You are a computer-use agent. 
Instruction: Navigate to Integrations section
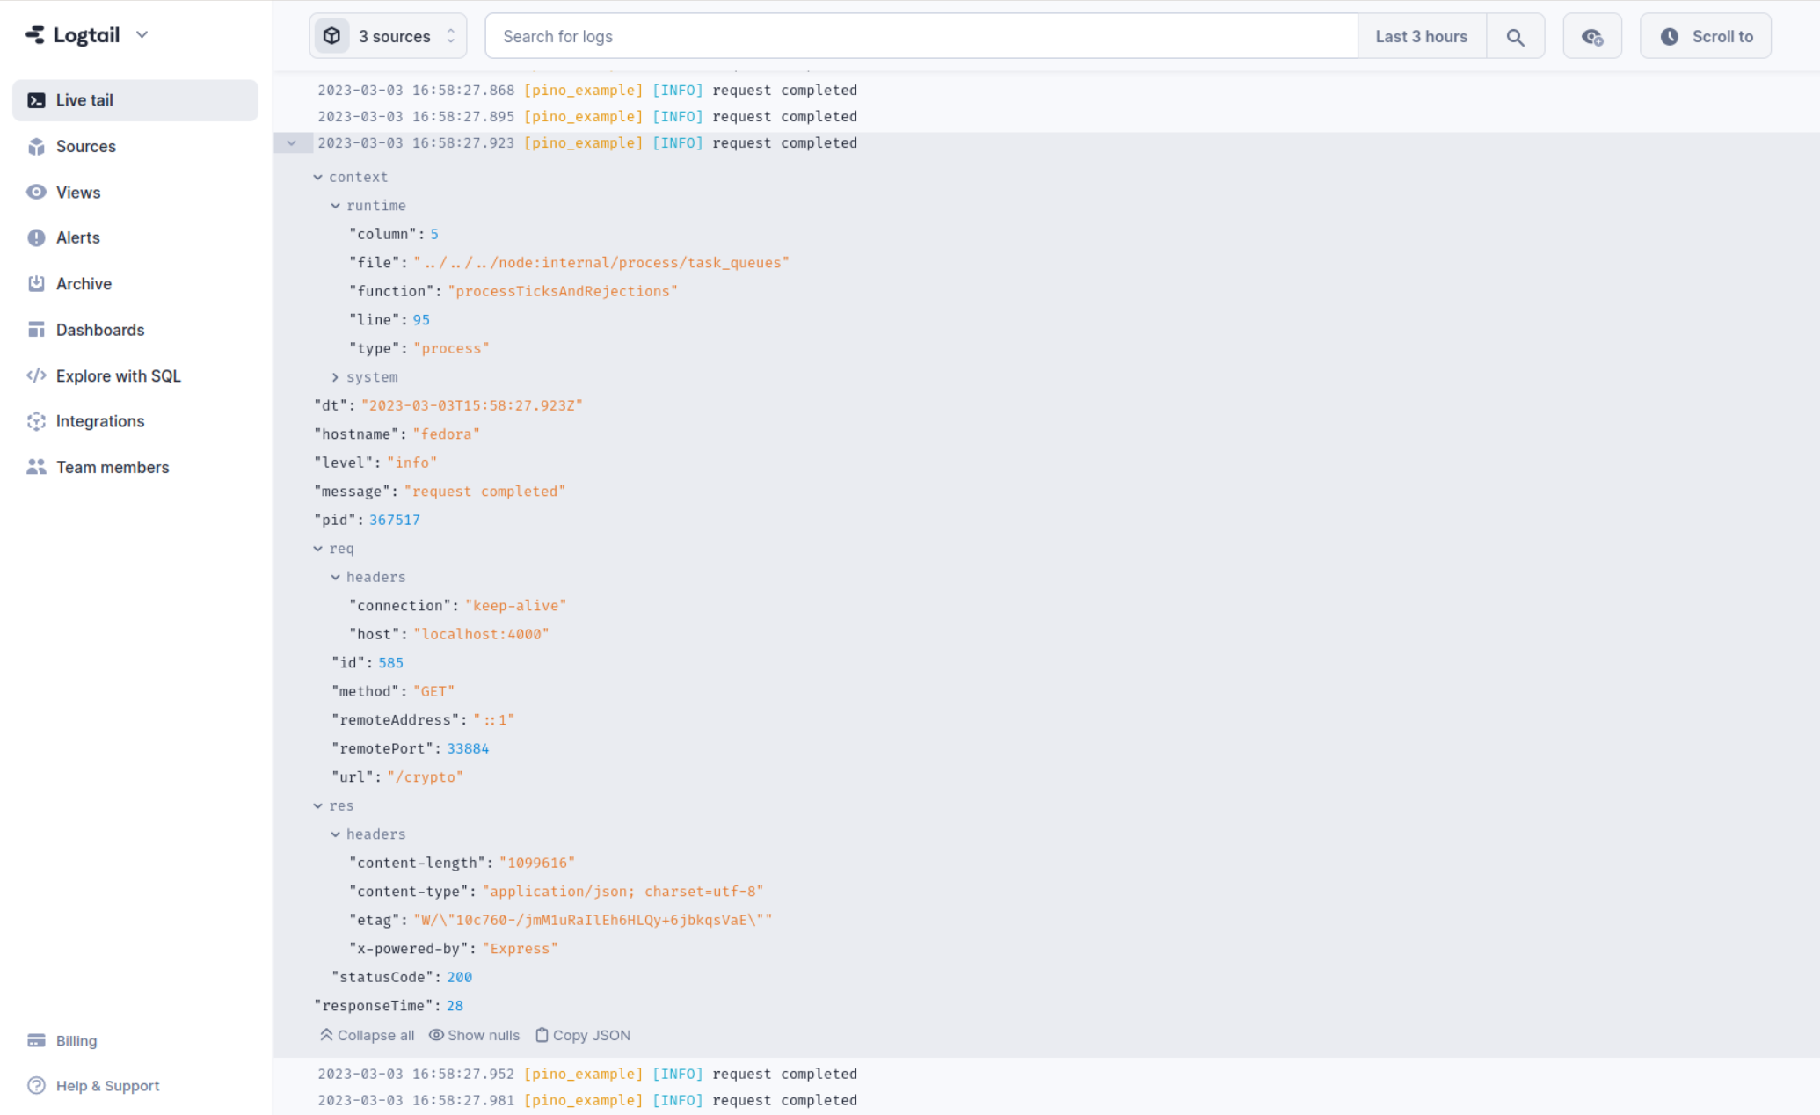point(100,421)
